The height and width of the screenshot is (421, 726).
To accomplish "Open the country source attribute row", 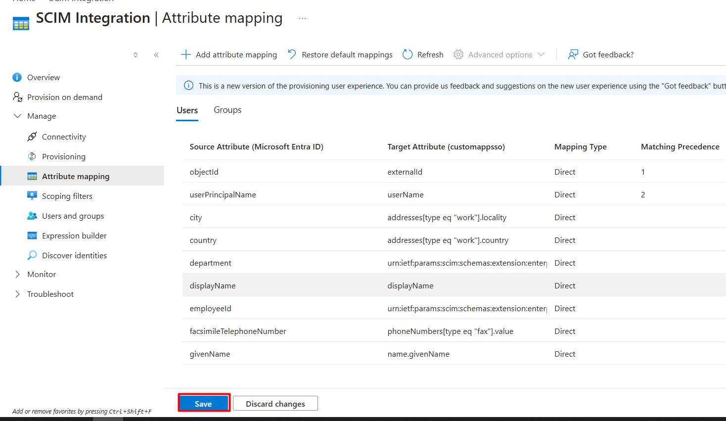I will 454,239.
